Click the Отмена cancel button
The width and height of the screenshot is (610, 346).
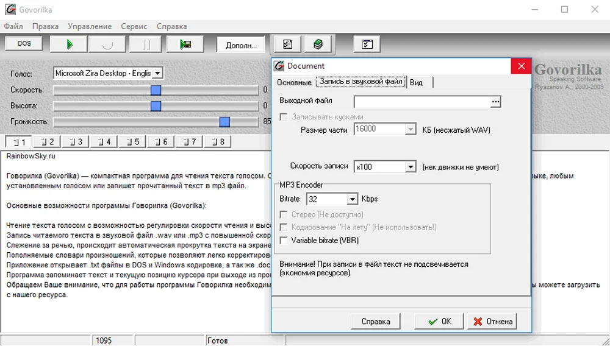[492, 321]
